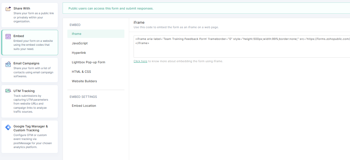Open the Share With section title

[22, 8]
